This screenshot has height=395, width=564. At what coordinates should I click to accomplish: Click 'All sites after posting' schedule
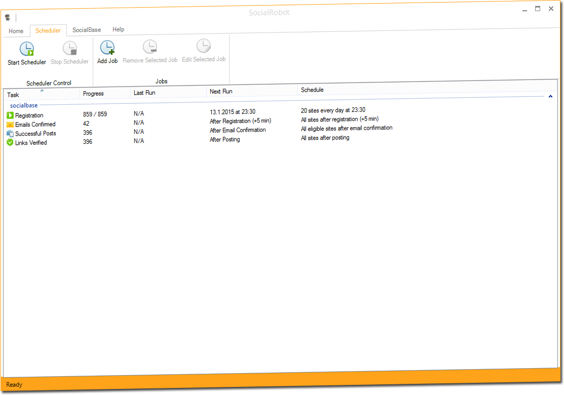[x=325, y=138]
